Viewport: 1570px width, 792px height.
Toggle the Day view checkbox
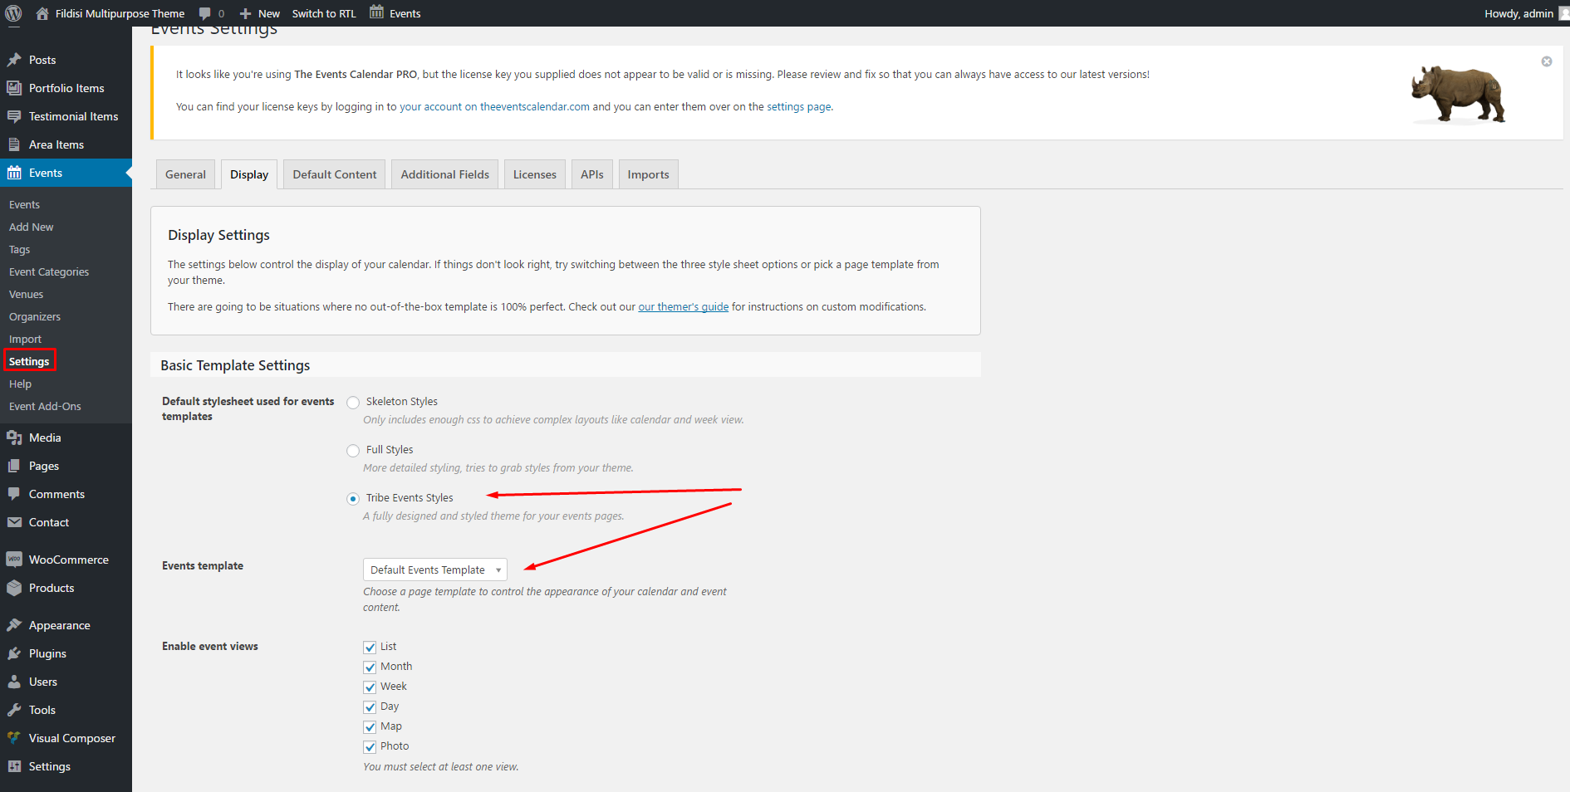(370, 706)
